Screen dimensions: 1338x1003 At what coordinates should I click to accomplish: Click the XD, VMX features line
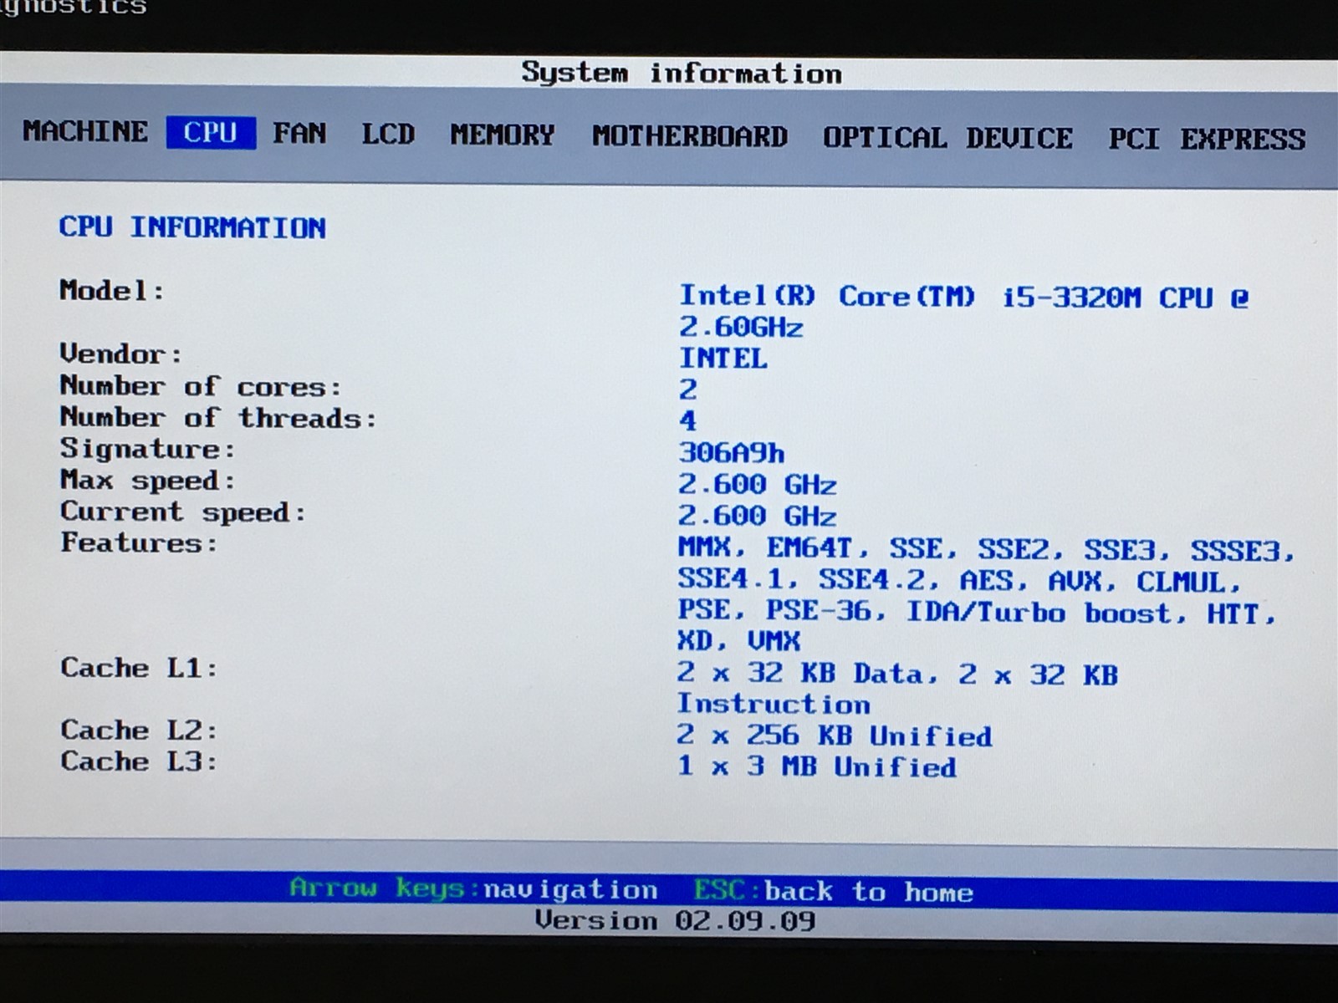tap(739, 641)
